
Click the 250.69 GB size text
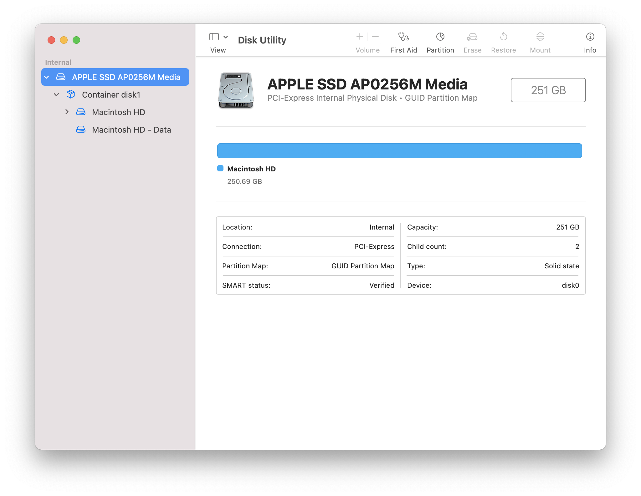coord(244,181)
